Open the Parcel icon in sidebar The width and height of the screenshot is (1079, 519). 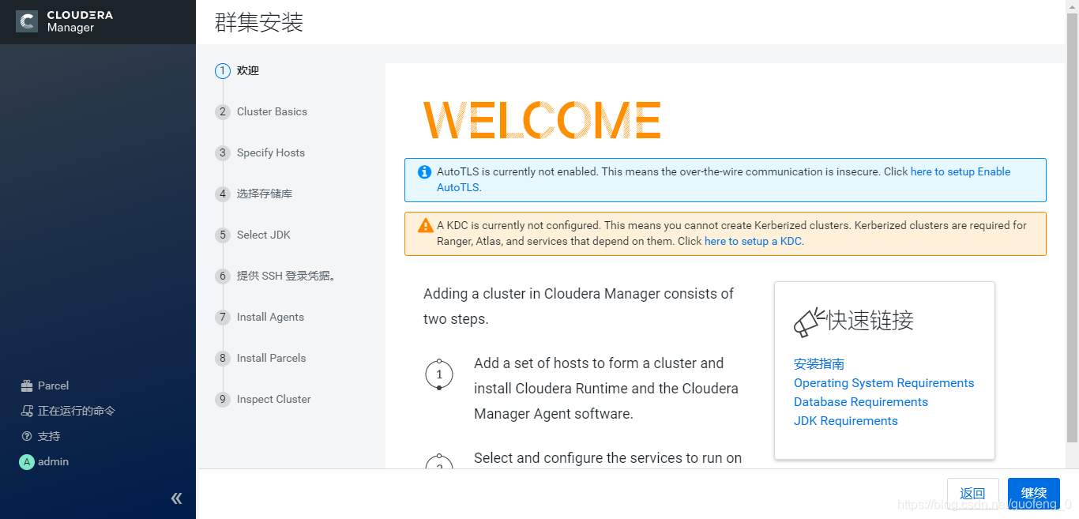click(x=26, y=385)
